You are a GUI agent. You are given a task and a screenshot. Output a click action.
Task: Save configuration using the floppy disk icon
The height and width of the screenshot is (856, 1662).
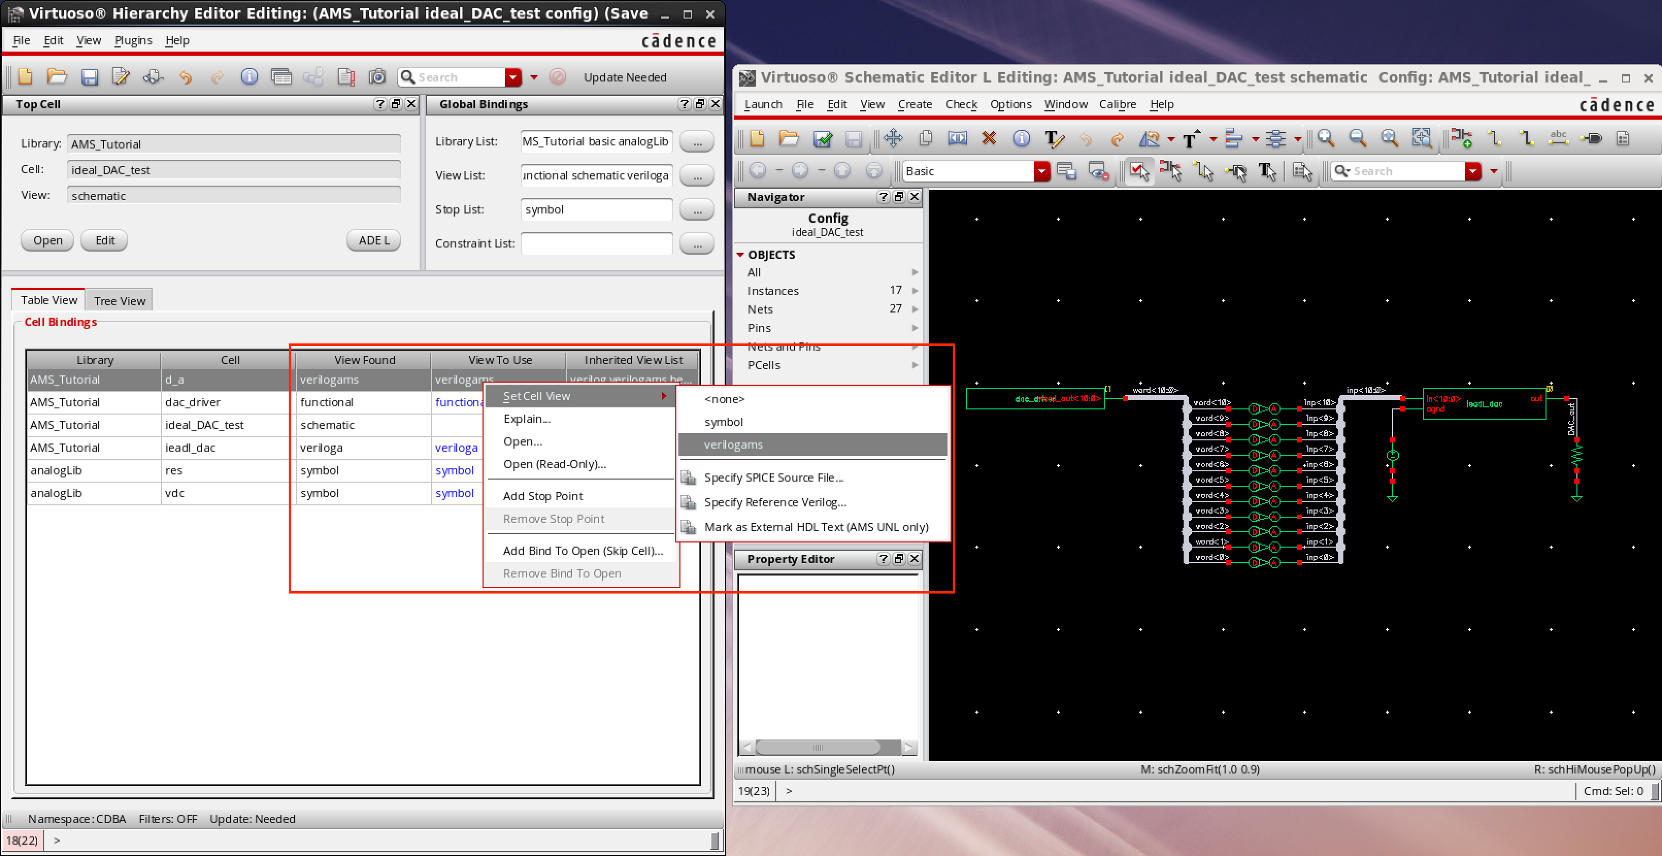pos(89,77)
